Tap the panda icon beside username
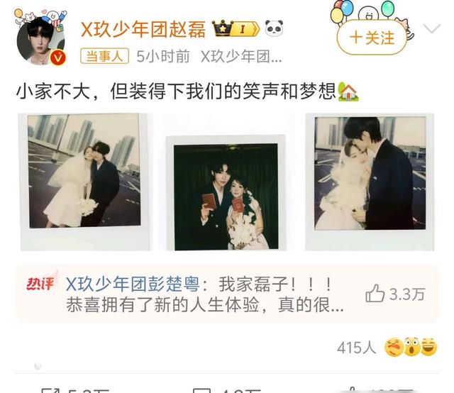The height and width of the screenshot is (393, 454). click(274, 28)
